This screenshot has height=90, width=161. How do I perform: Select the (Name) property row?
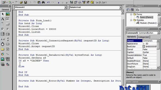click(142, 41)
